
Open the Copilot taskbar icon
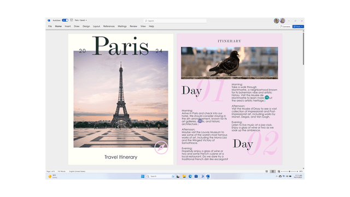[x=202, y=176]
